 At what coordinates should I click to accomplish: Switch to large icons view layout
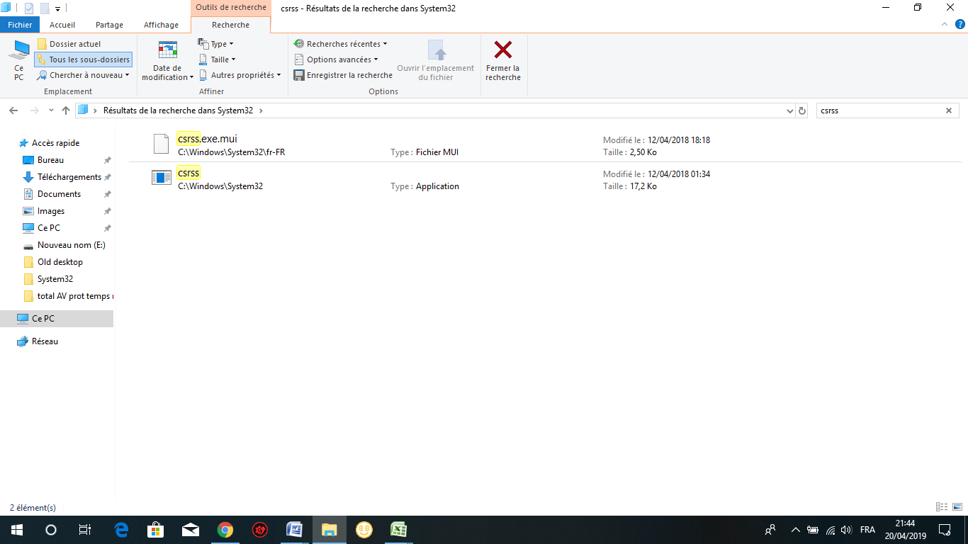[957, 507]
